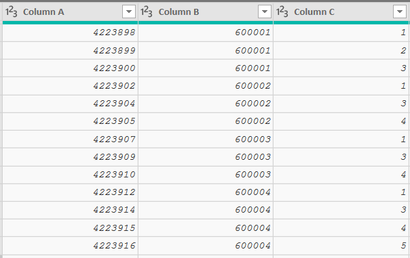Click the Column C data type icon
The image size is (410, 258).
point(282,12)
